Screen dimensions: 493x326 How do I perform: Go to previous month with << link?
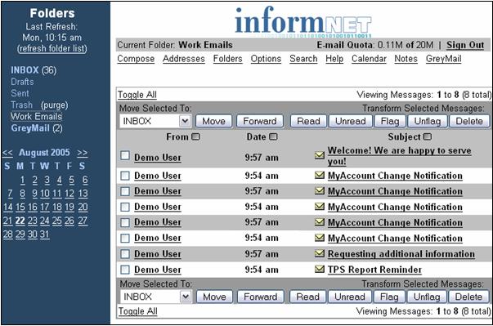point(7,153)
